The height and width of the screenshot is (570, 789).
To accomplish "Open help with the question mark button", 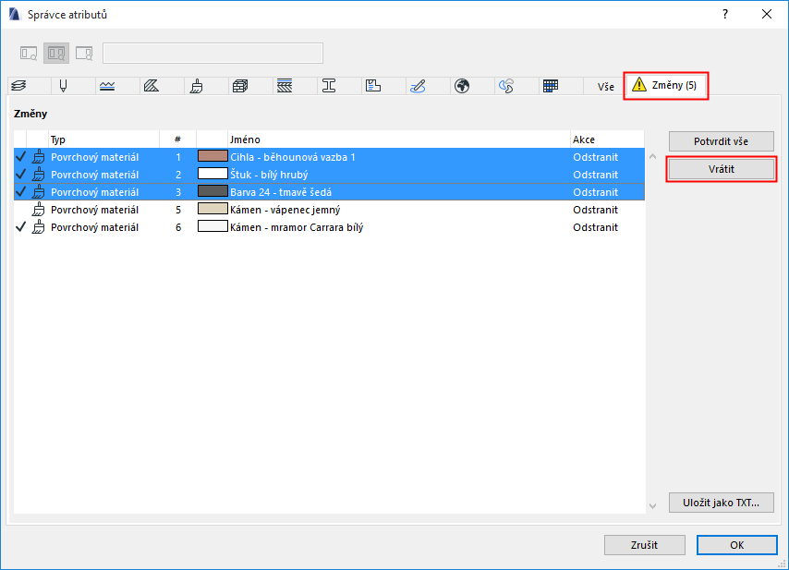I will click(725, 14).
